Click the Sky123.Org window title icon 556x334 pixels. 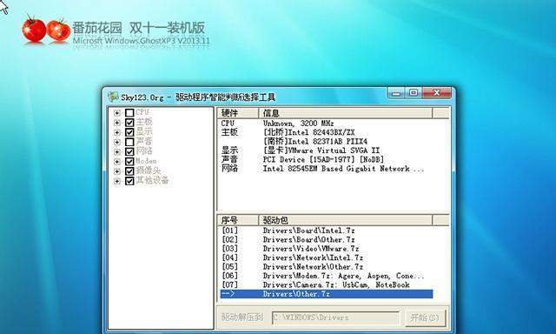pos(113,97)
